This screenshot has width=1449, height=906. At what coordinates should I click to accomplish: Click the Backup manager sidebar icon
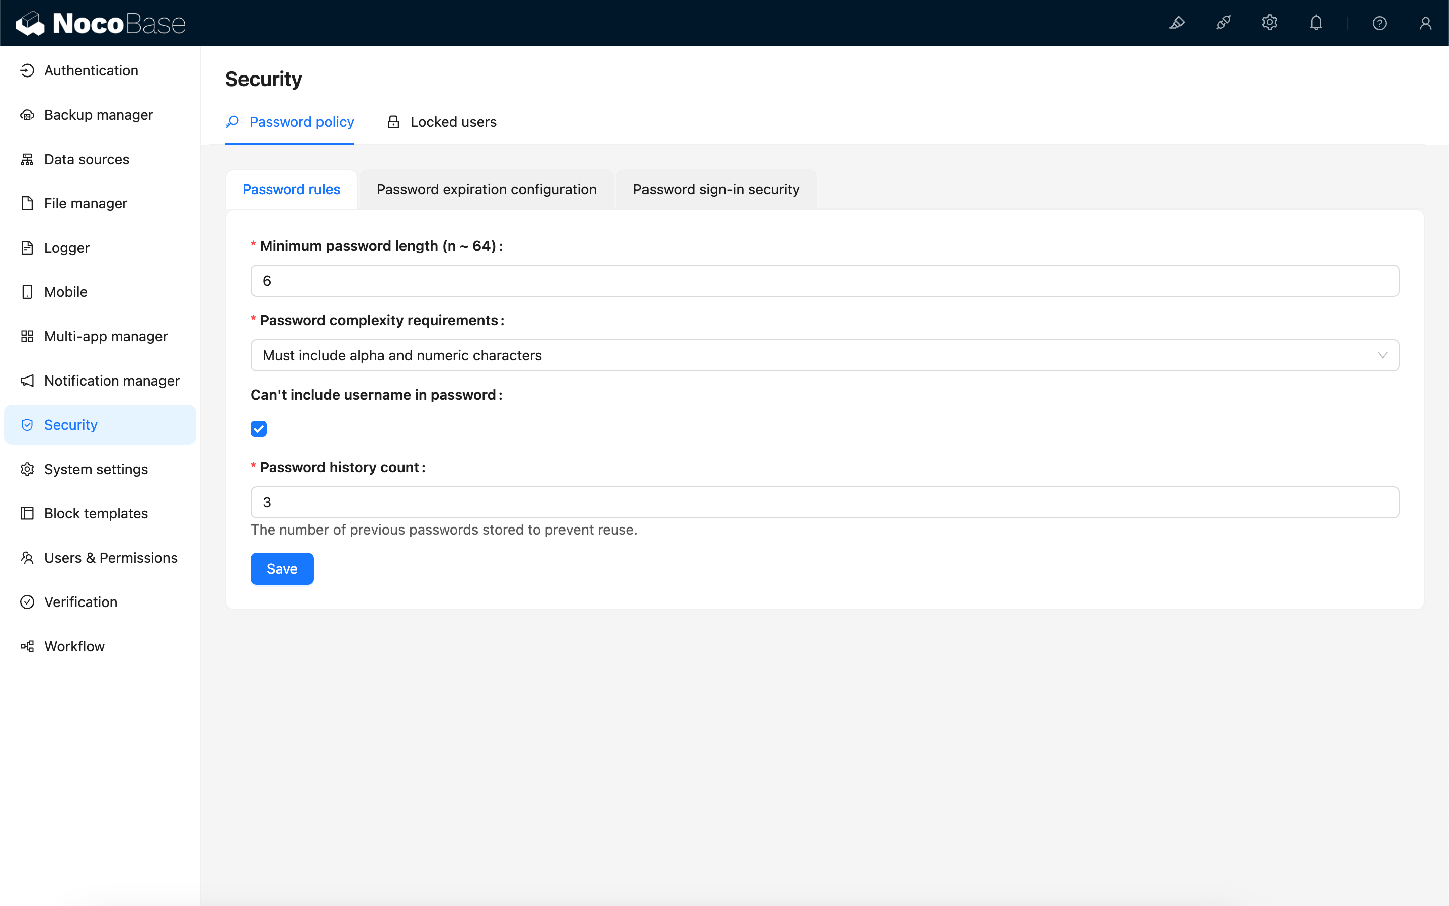[x=28, y=114]
